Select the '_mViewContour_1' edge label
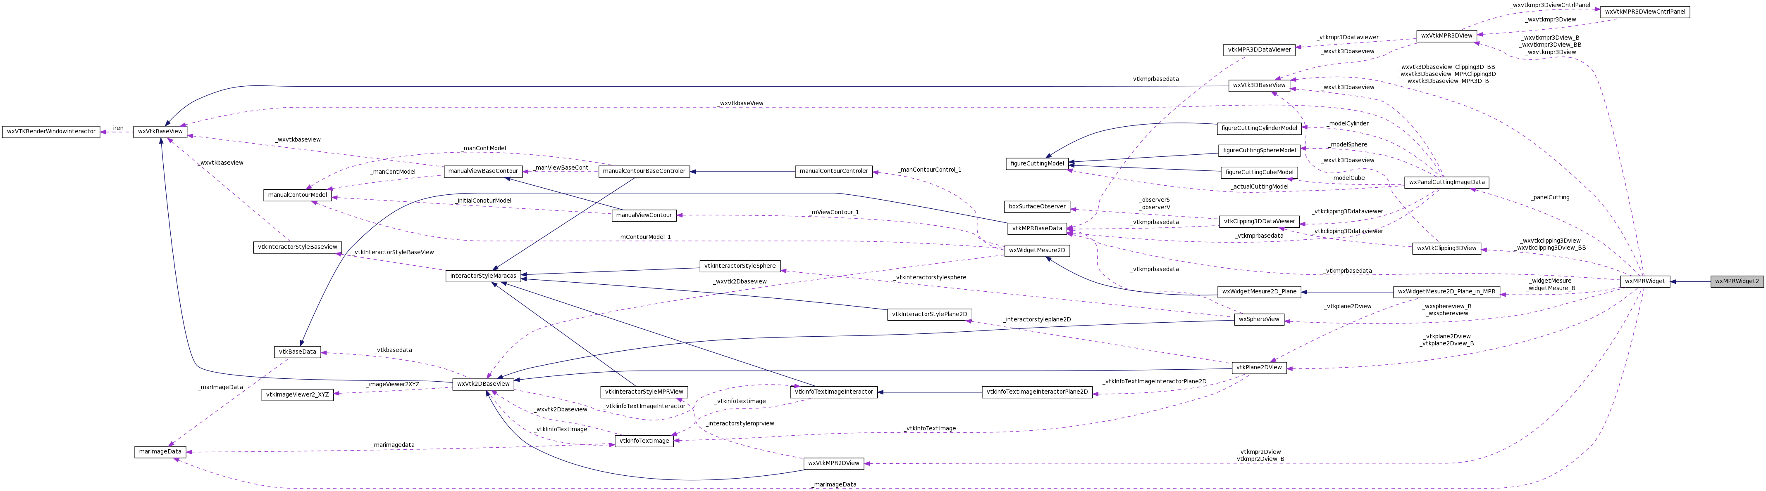The image size is (1766, 491). pyautogui.click(x=834, y=212)
